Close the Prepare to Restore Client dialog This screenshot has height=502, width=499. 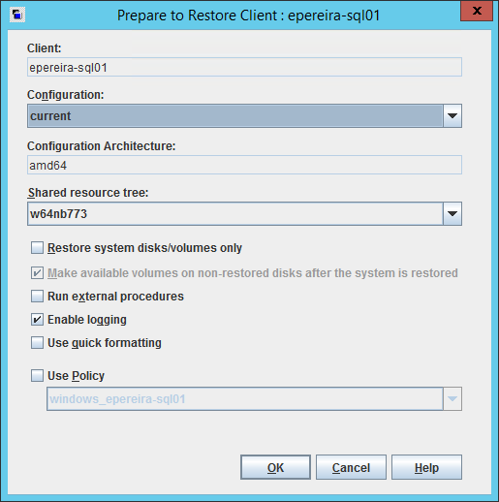(x=477, y=12)
